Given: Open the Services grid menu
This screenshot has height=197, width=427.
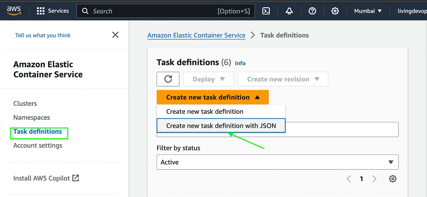Looking at the screenshot, I should 53,11.
